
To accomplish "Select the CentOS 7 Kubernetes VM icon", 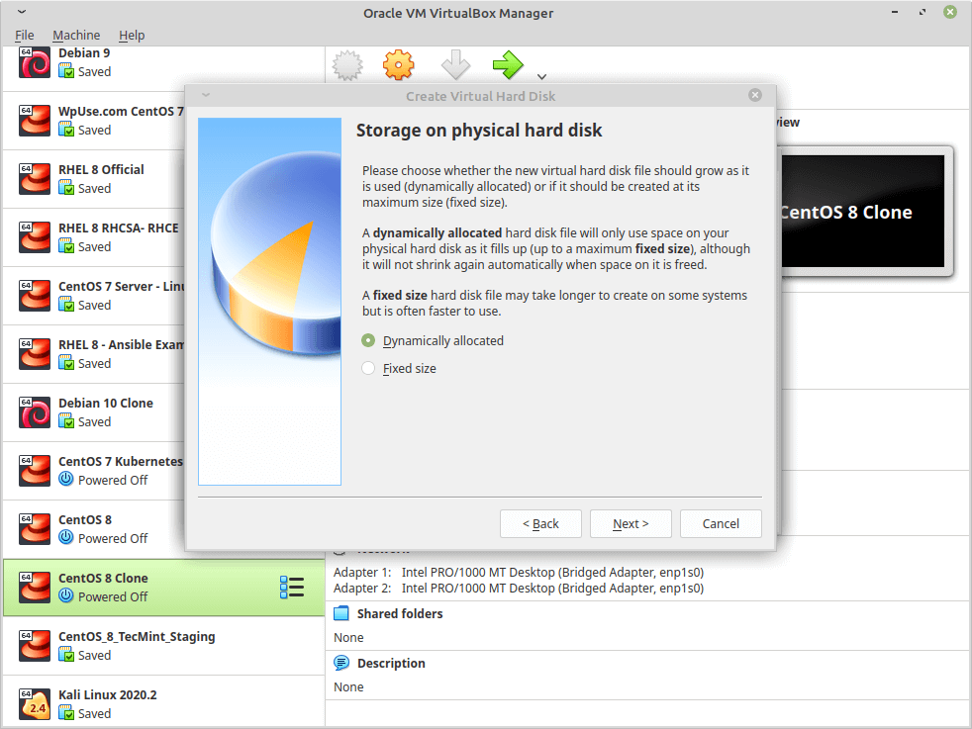I will tap(34, 471).
